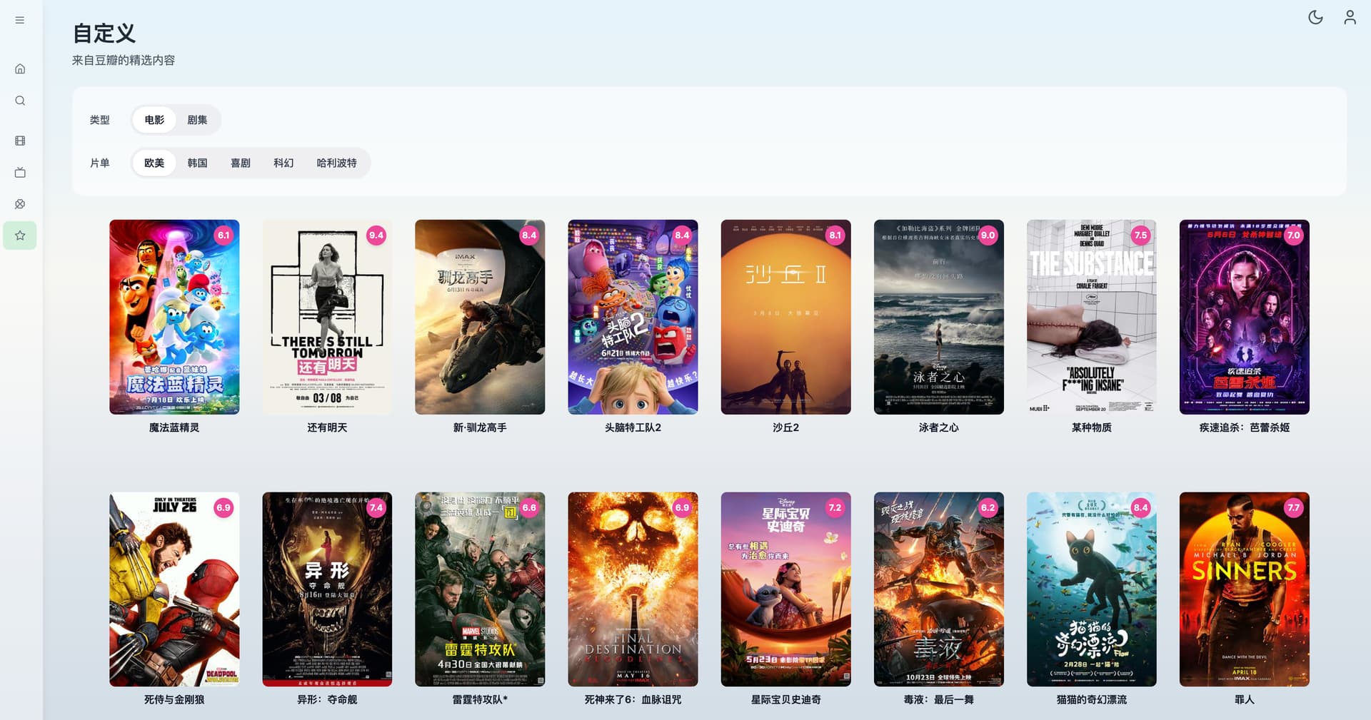Click the title text 罪人

click(x=1245, y=699)
